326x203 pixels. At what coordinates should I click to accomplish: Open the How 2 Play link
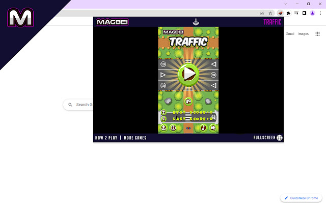(106, 138)
